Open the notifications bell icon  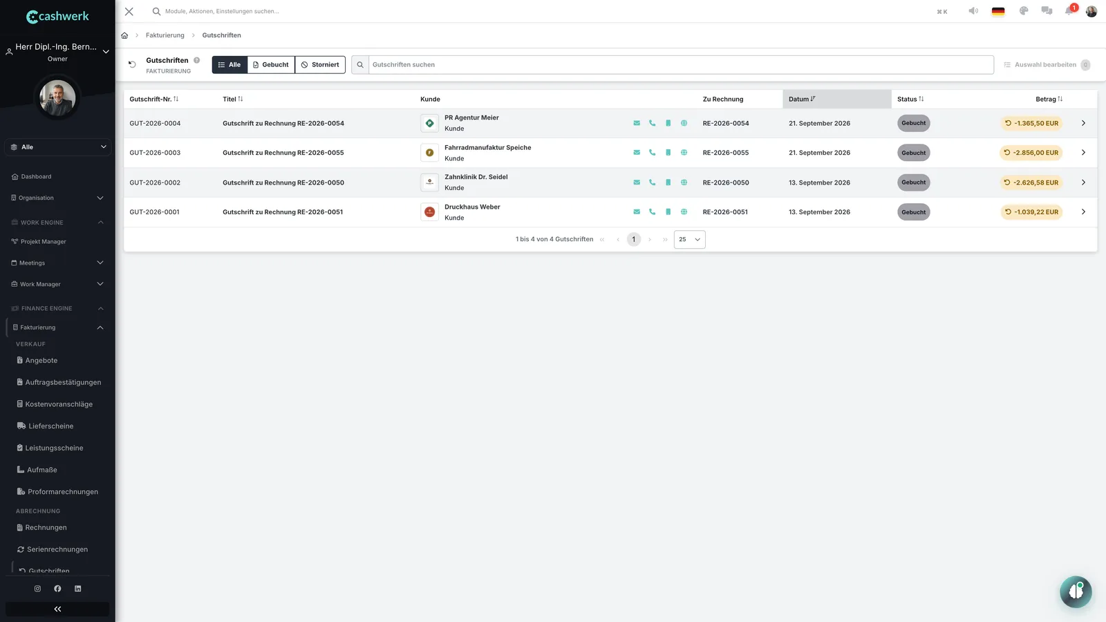tap(1069, 11)
